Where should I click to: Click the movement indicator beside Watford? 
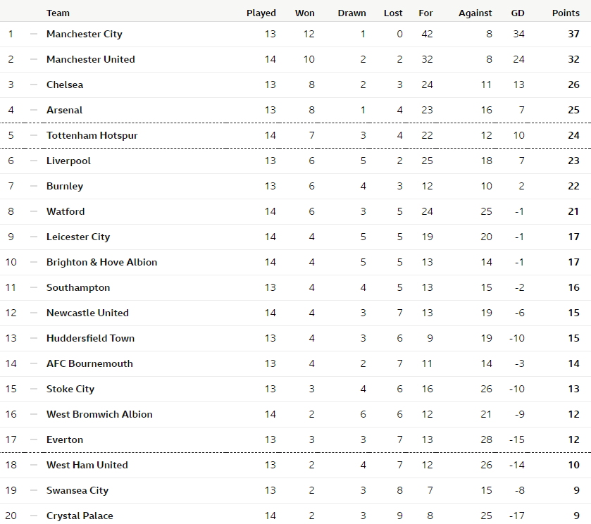point(33,211)
